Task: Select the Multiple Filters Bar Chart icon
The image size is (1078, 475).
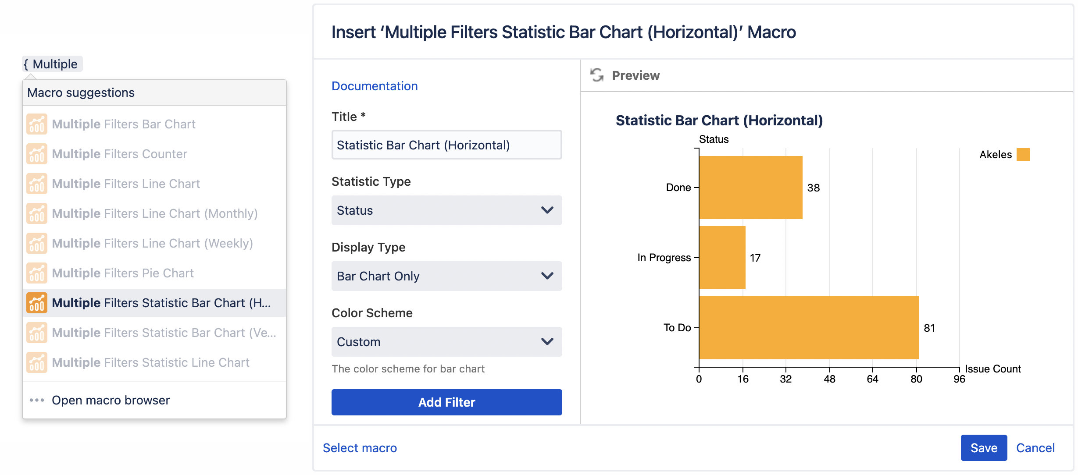Action: [36, 124]
